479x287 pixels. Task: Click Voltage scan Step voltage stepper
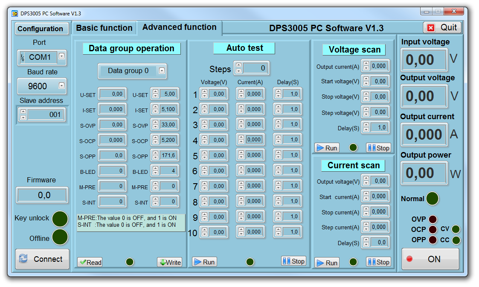(366, 112)
